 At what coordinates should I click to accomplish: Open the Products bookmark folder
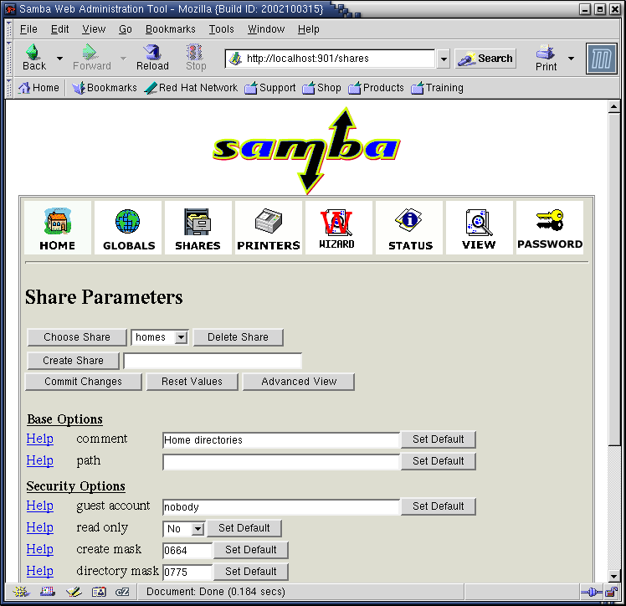click(376, 88)
